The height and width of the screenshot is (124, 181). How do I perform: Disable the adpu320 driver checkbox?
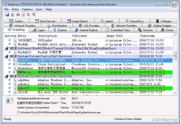[10, 88]
